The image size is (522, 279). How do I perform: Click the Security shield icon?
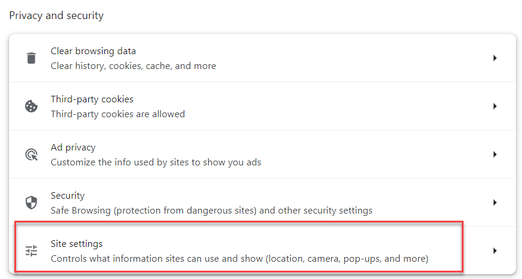(x=31, y=203)
